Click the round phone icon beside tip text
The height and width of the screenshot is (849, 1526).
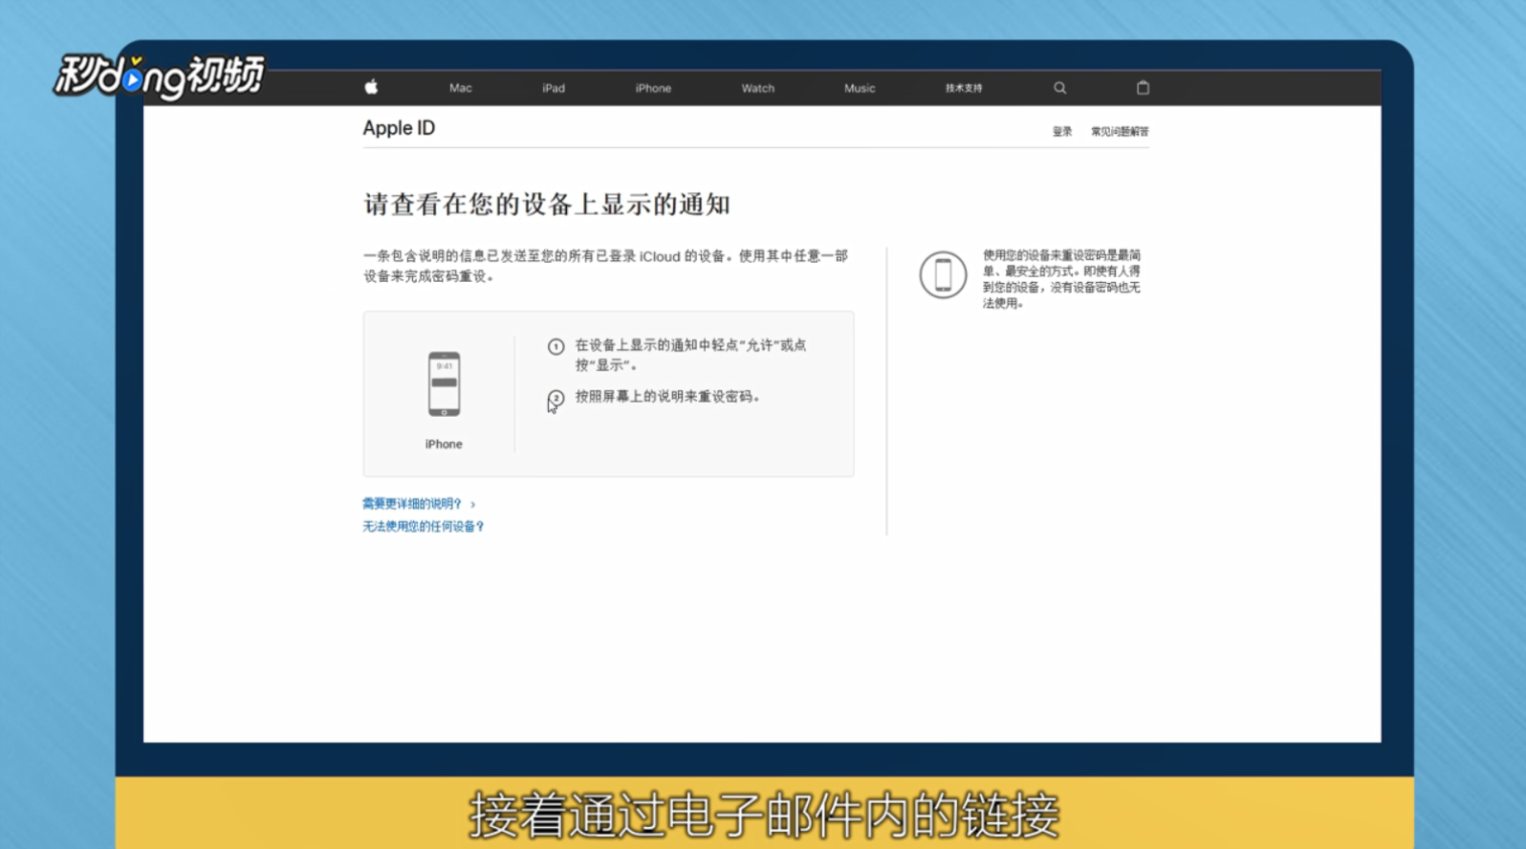pyautogui.click(x=943, y=274)
